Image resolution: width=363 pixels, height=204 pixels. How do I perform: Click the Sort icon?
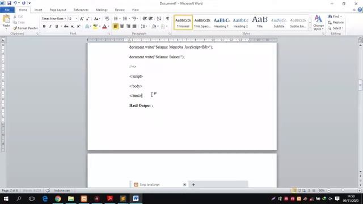(159, 19)
